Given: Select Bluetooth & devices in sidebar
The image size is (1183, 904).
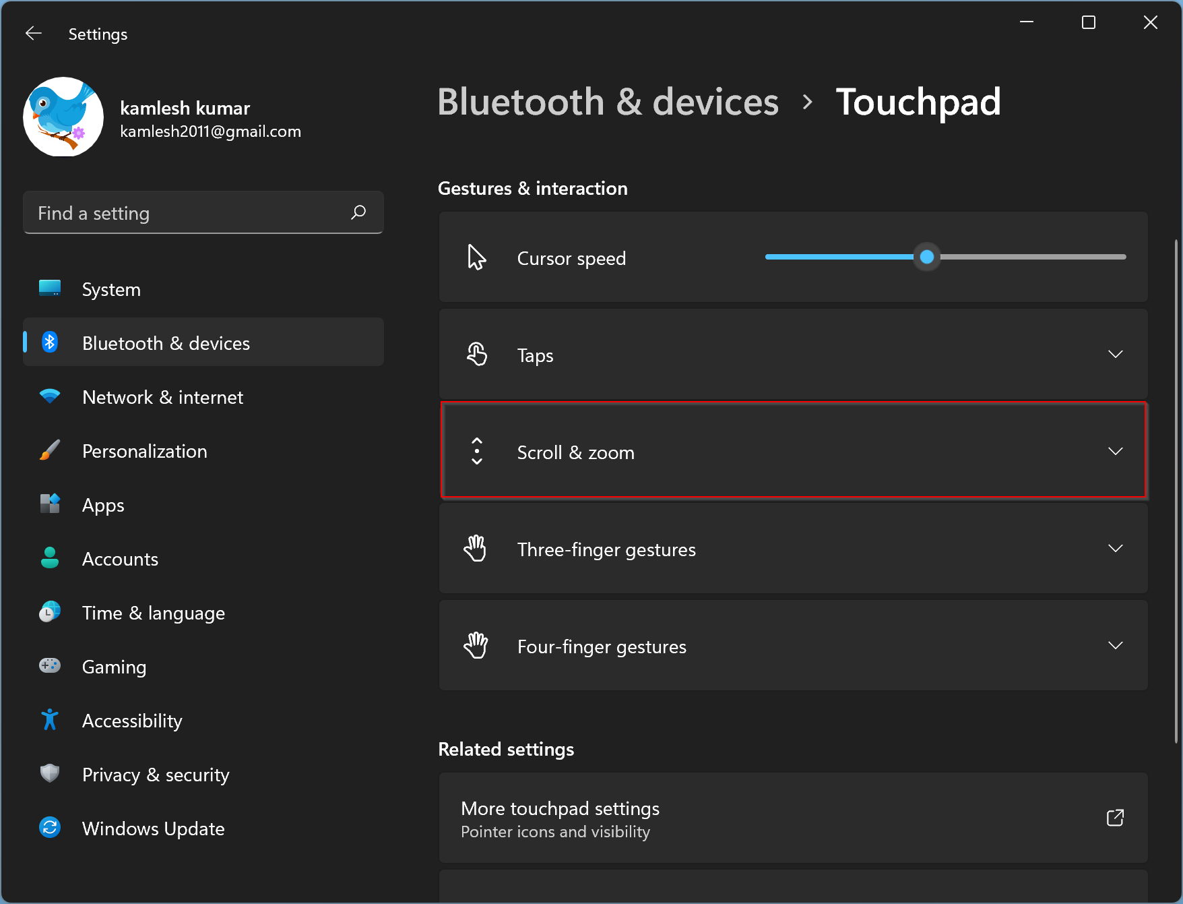Looking at the screenshot, I should pos(203,342).
